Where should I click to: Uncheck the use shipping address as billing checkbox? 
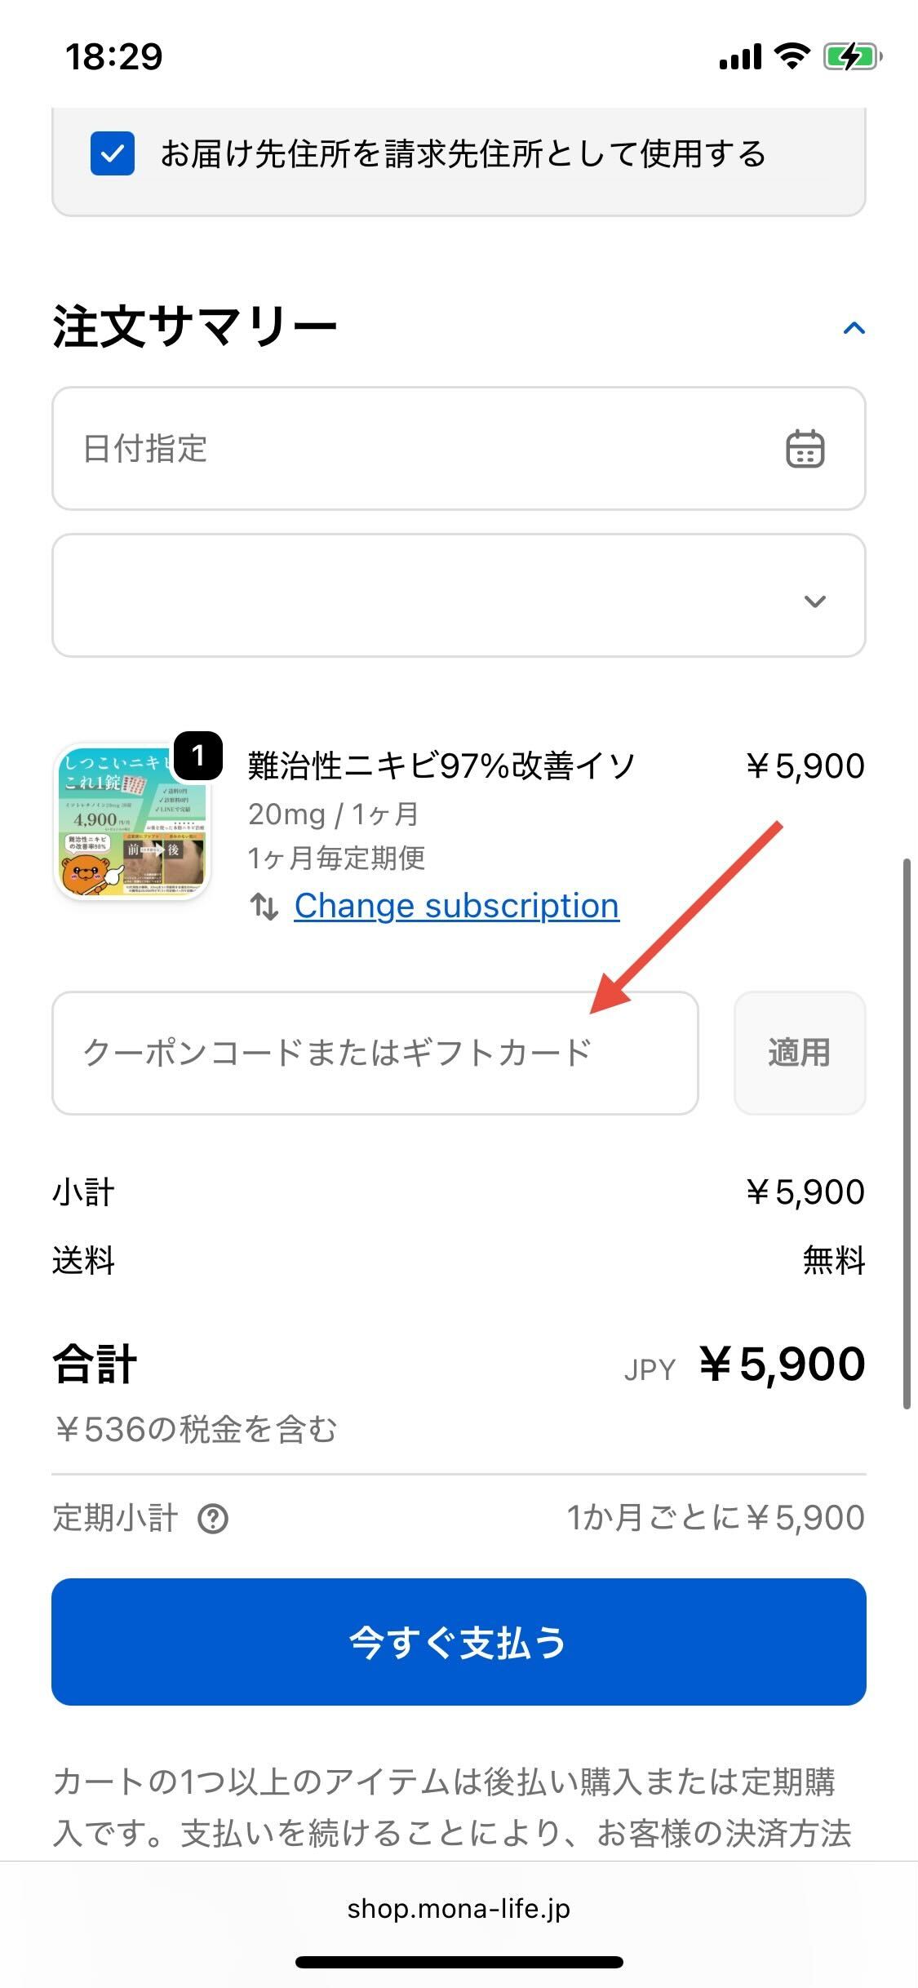coord(113,153)
